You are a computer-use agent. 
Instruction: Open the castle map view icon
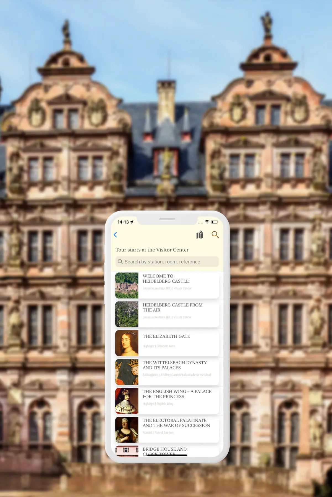pyautogui.click(x=200, y=235)
